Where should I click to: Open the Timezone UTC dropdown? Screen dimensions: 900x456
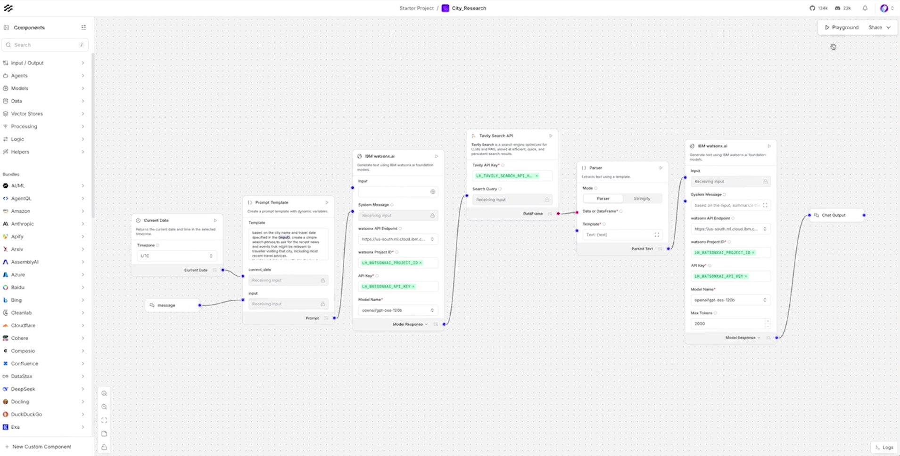[176, 256]
